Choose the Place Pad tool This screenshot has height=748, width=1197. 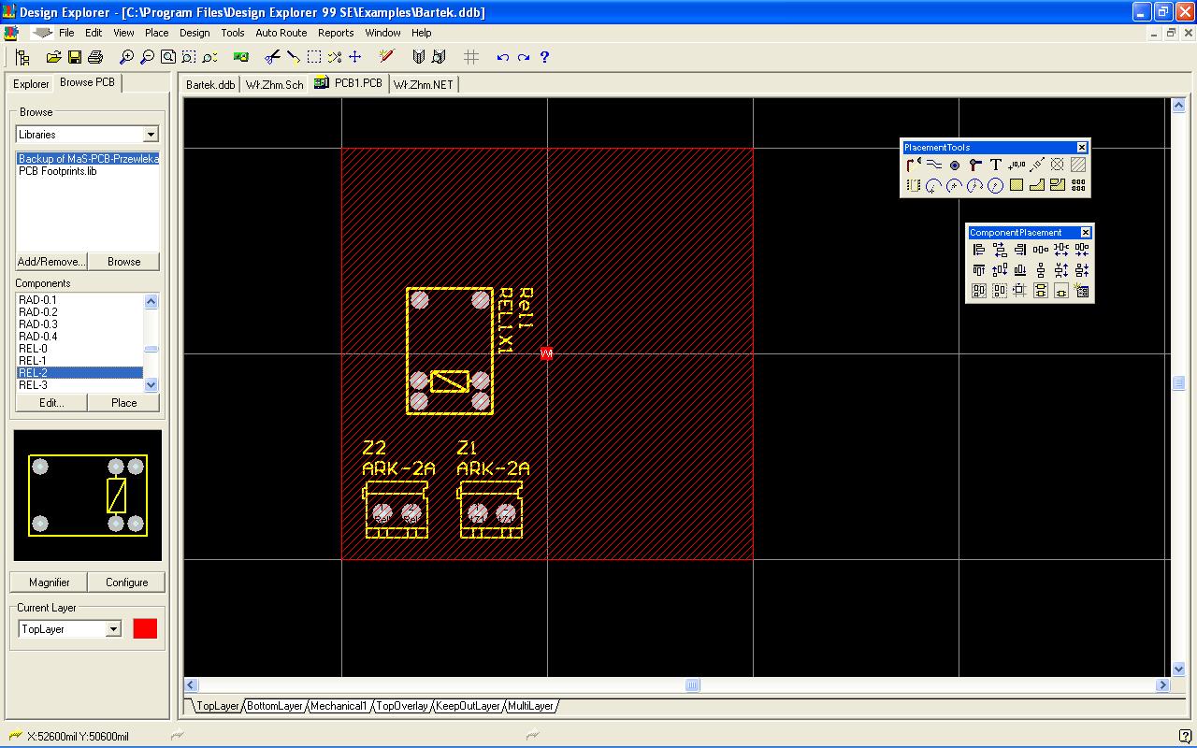pos(955,165)
